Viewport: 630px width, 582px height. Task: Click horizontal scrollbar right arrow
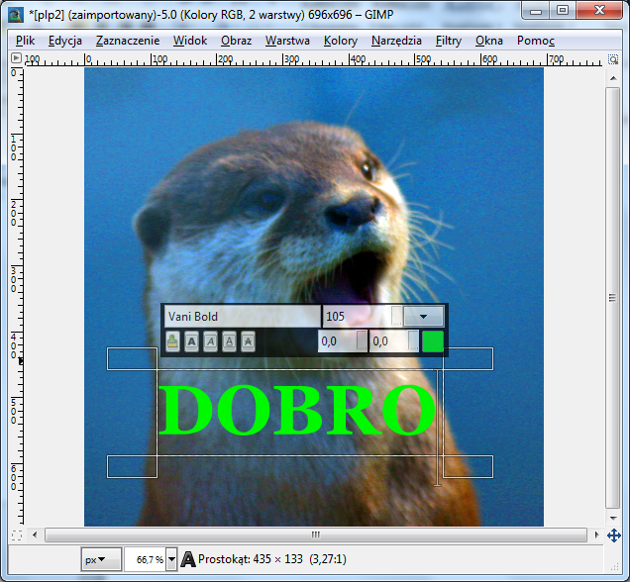596,535
